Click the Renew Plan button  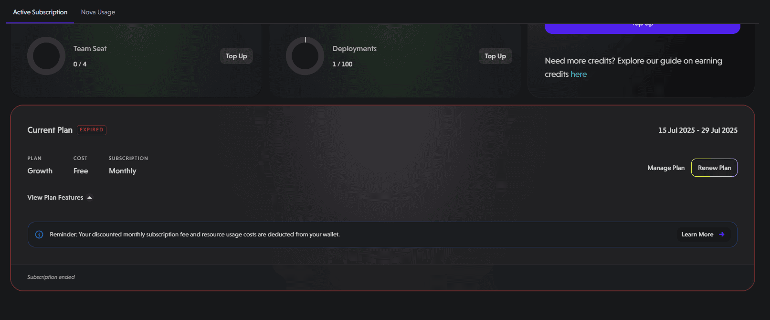point(714,168)
